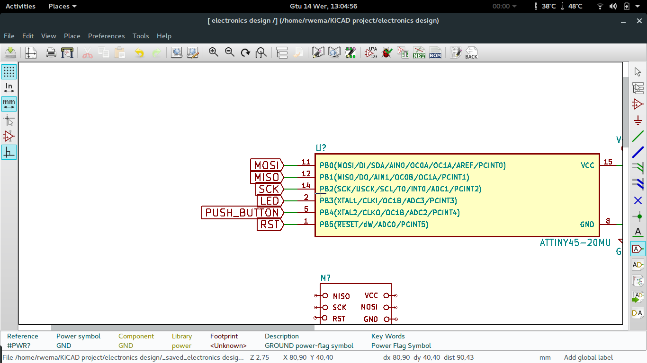Place a no-connect flag
Image resolution: width=647 pixels, height=363 pixels.
pos(638,200)
